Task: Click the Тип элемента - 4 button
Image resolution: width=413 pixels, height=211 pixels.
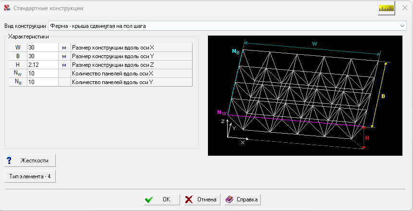Action: click(x=30, y=176)
